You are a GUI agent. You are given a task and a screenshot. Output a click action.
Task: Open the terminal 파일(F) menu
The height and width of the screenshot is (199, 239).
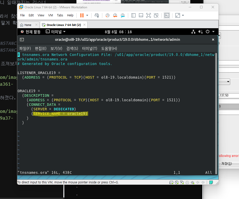tap(25, 49)
